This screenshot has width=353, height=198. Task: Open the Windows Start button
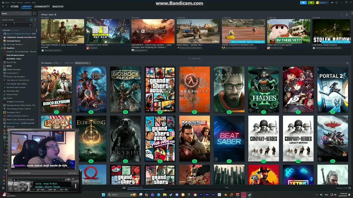click(x=103, y=195)
